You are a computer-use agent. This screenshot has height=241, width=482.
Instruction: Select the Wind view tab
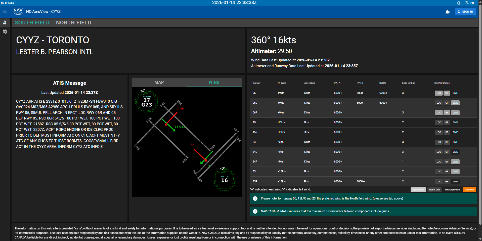pos(214,83)
